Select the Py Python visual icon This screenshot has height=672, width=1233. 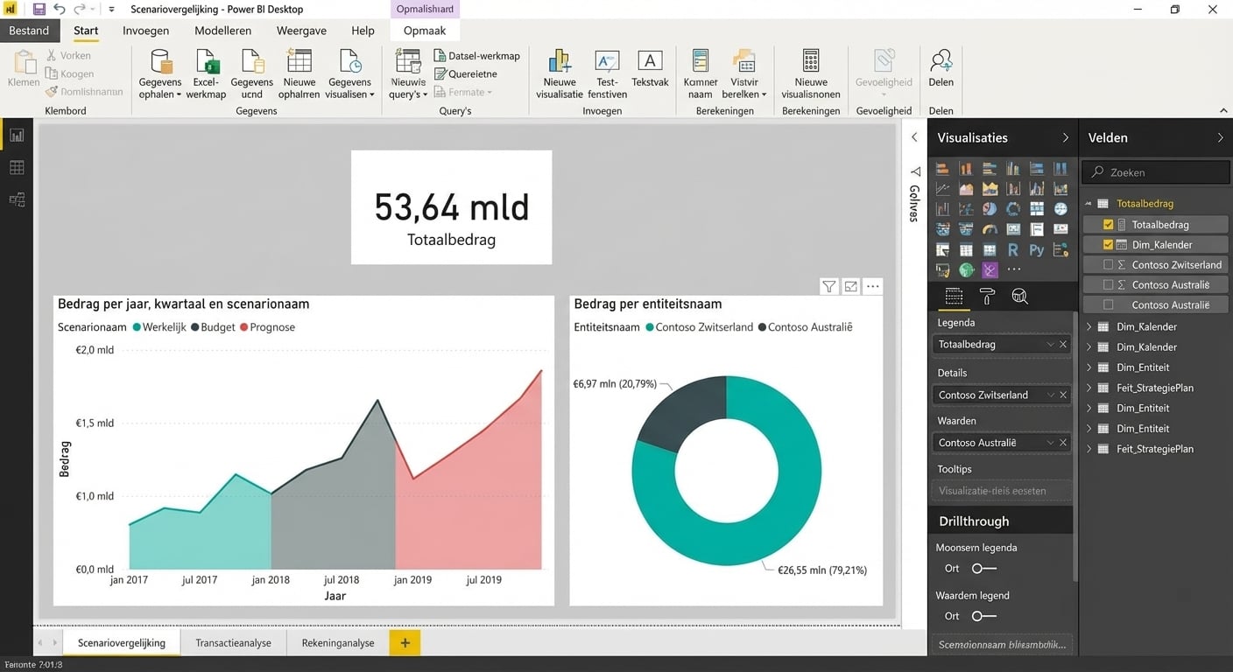click(x=1037, y=250)
